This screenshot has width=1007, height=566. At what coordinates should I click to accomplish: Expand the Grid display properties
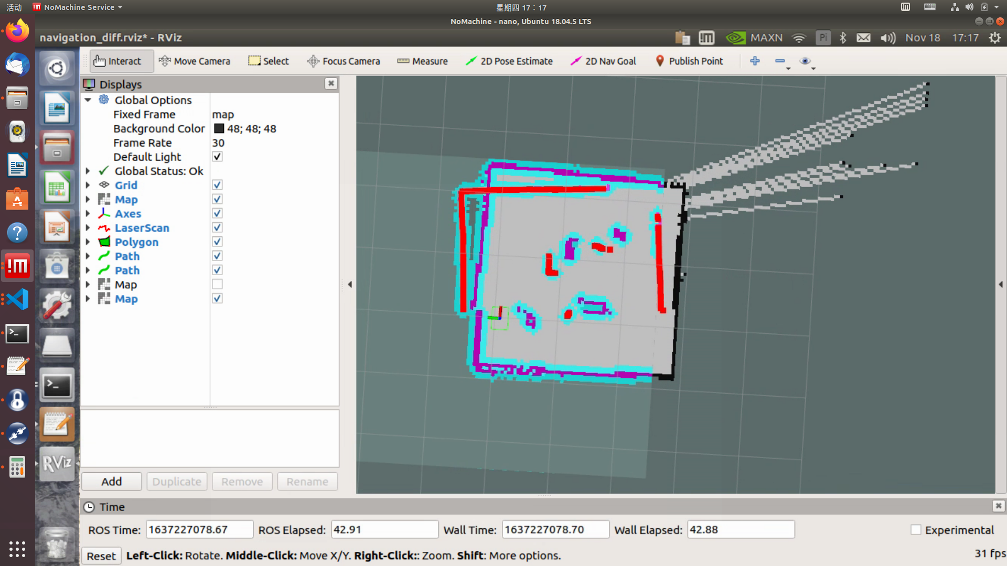[88, 185]
